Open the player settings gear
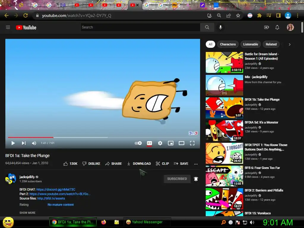 [x=160, y=143]
